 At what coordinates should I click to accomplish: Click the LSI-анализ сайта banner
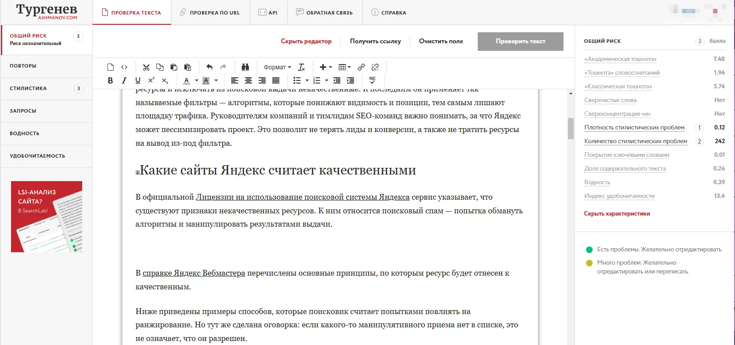tap(46, 216)
